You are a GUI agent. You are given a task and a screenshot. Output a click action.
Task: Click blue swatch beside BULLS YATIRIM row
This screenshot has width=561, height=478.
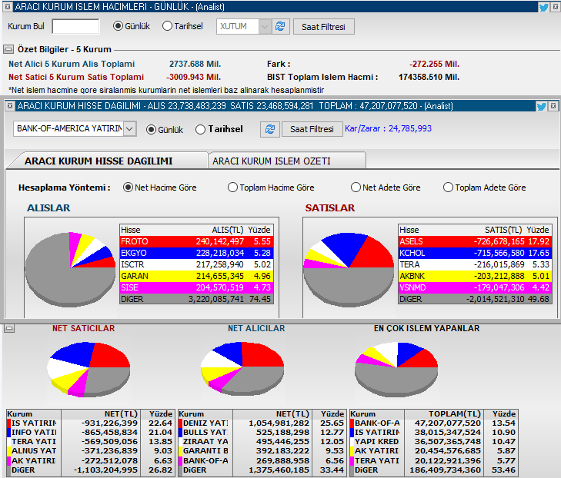[181, 432]
